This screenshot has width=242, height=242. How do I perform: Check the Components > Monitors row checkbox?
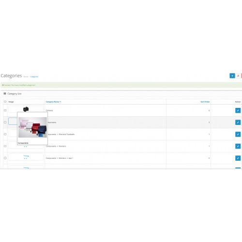point(5,146)
